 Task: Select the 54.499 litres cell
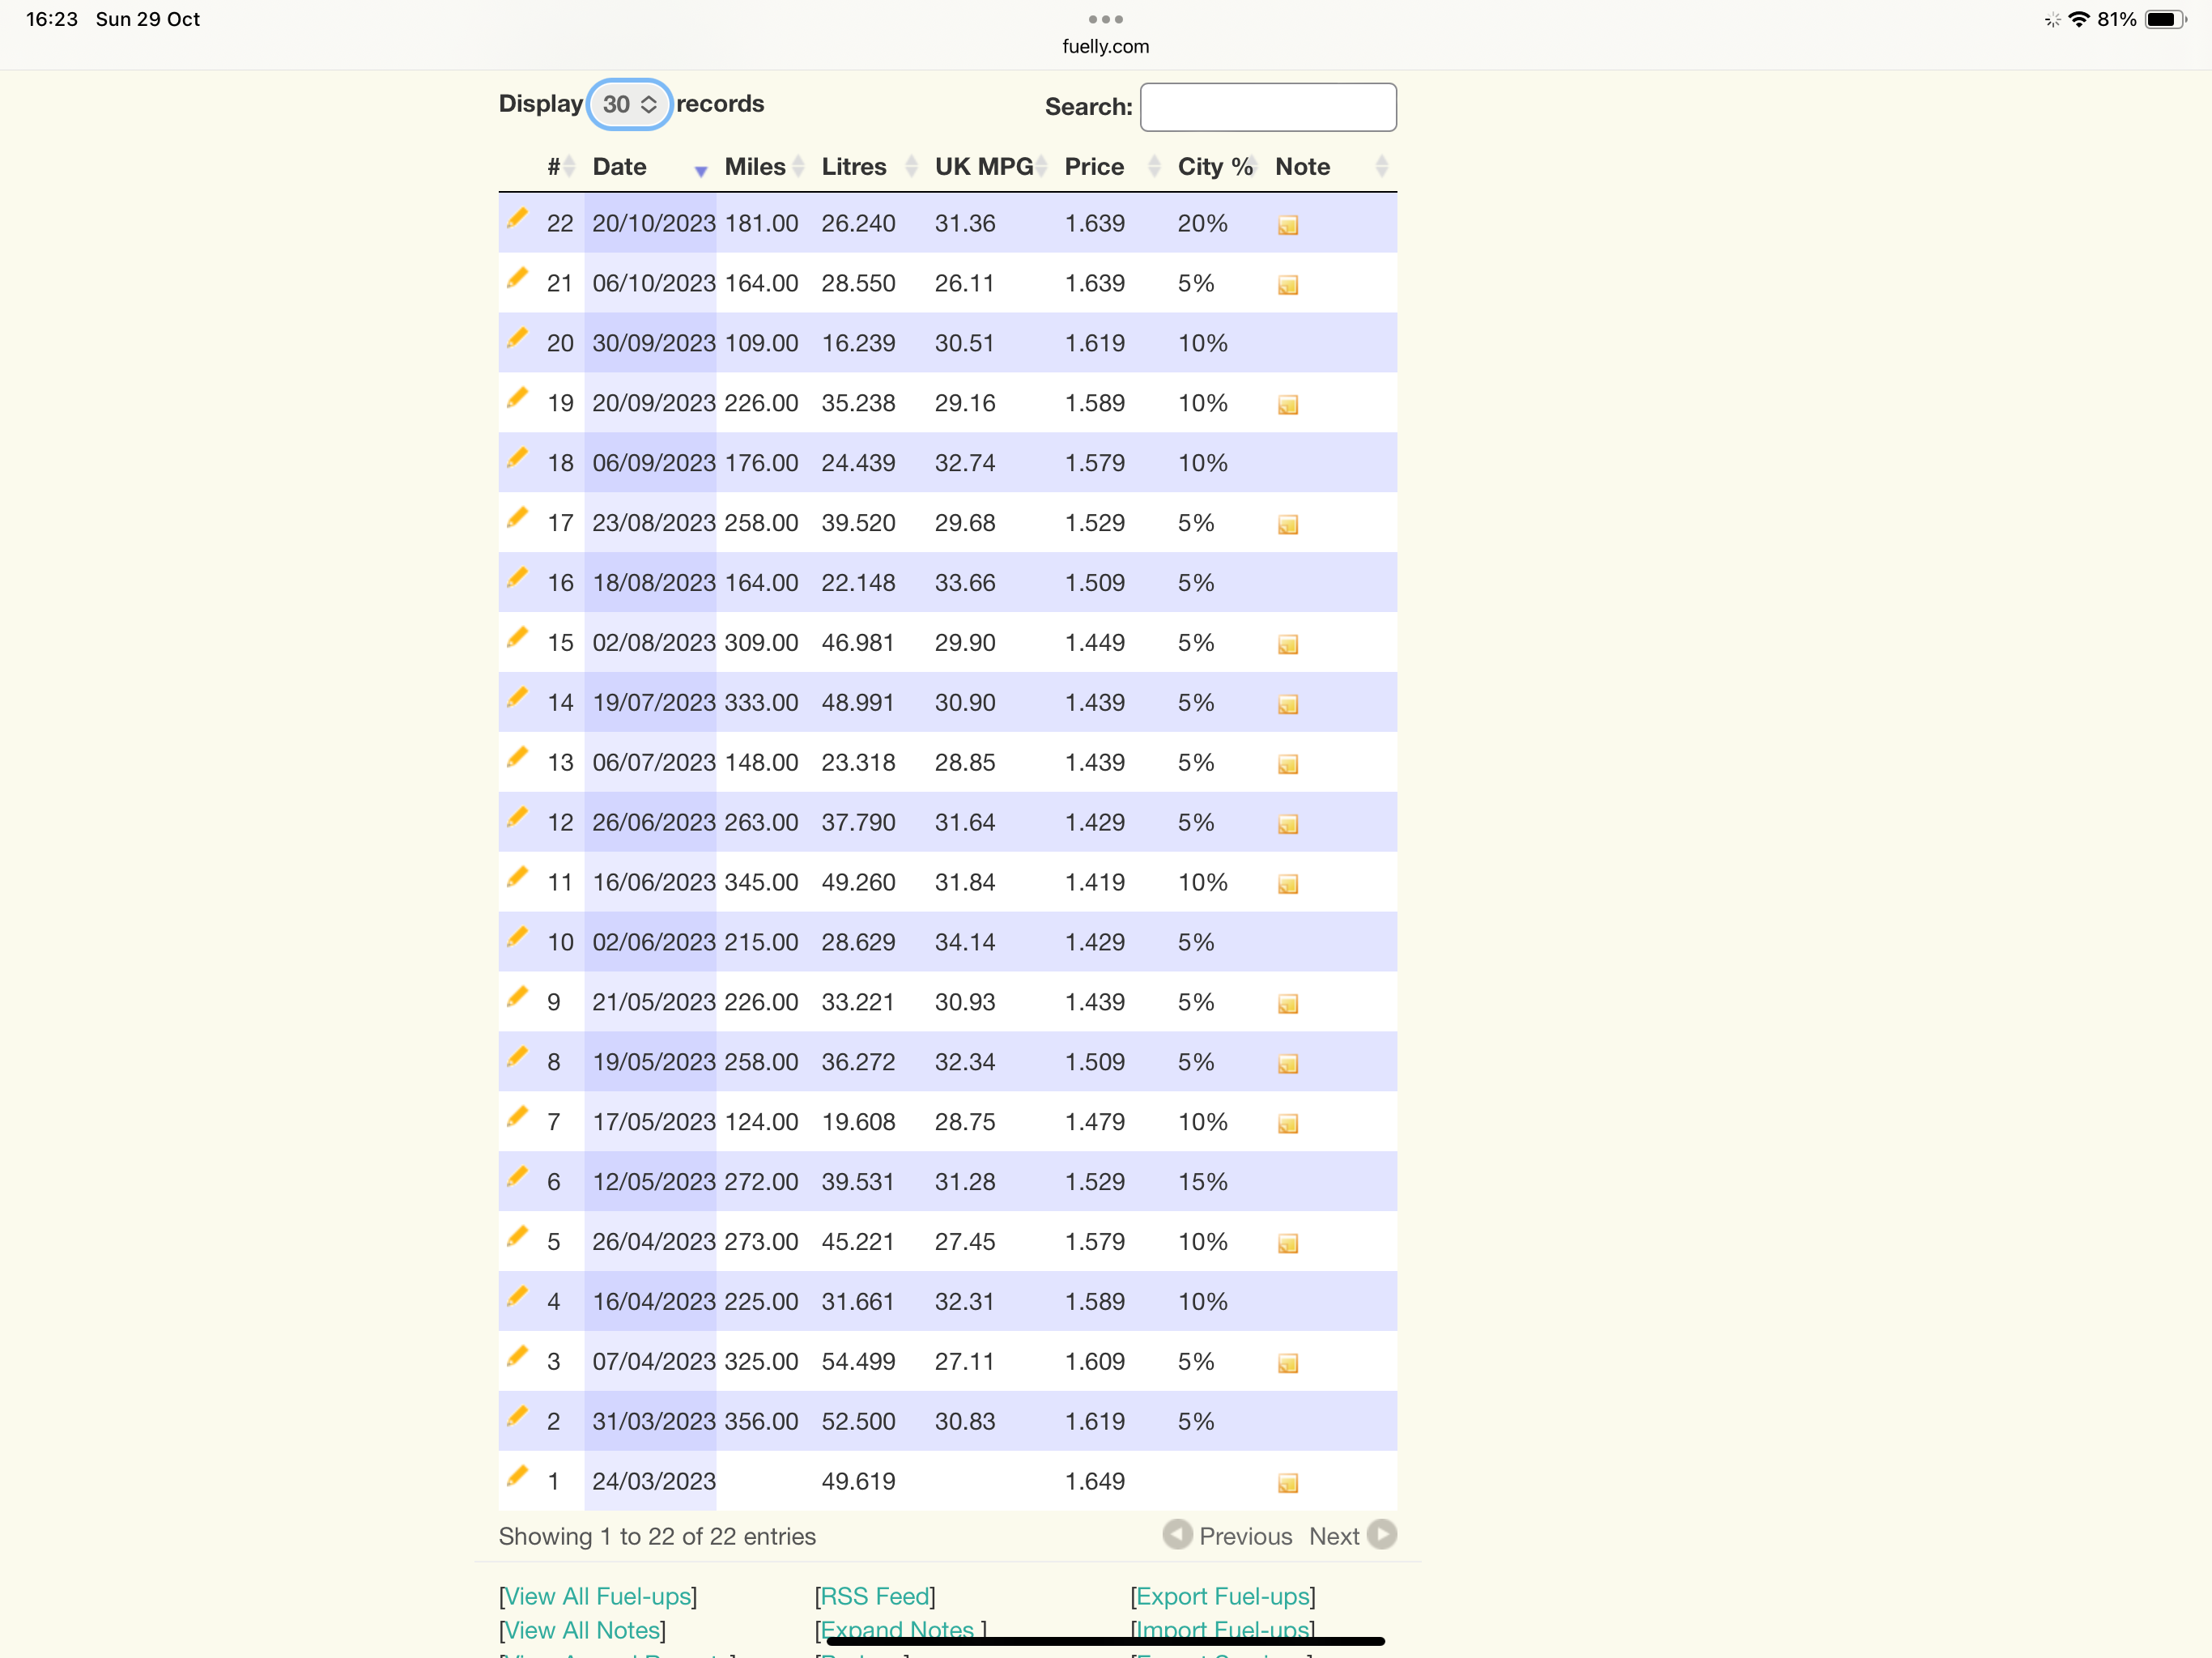858,1361
